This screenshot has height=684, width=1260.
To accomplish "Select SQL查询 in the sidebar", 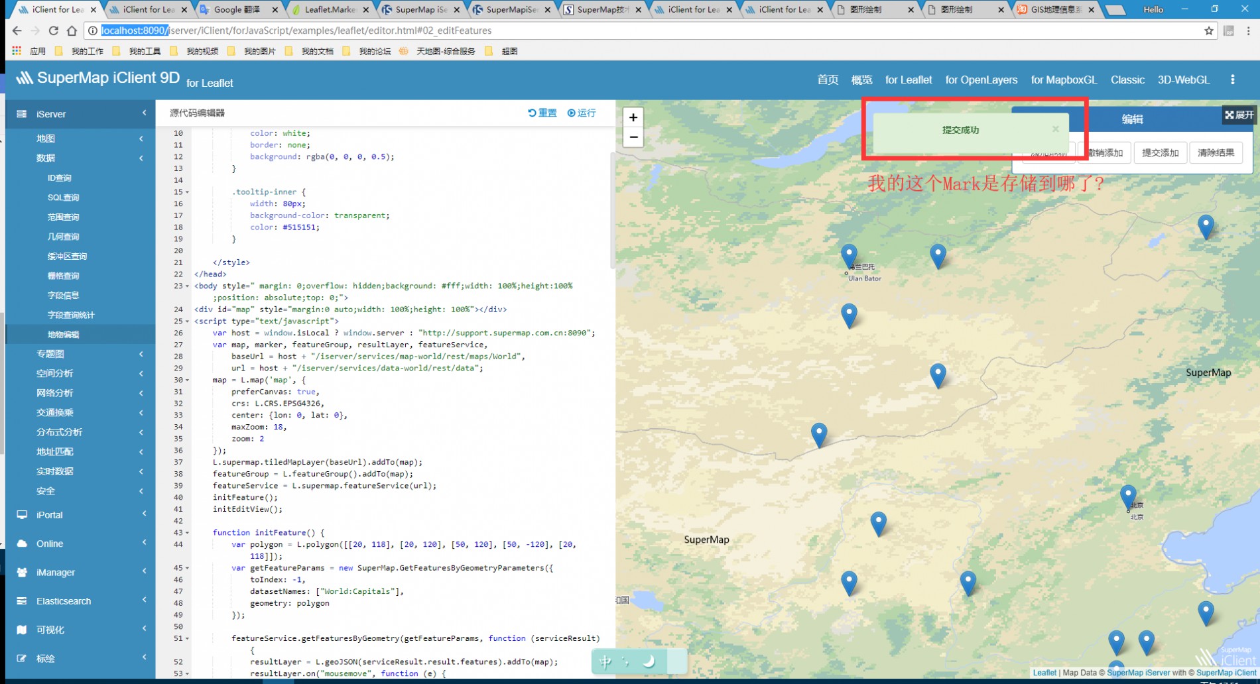I will click(x=63, y=198).
